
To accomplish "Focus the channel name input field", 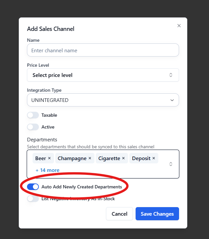I will (103, 50).
